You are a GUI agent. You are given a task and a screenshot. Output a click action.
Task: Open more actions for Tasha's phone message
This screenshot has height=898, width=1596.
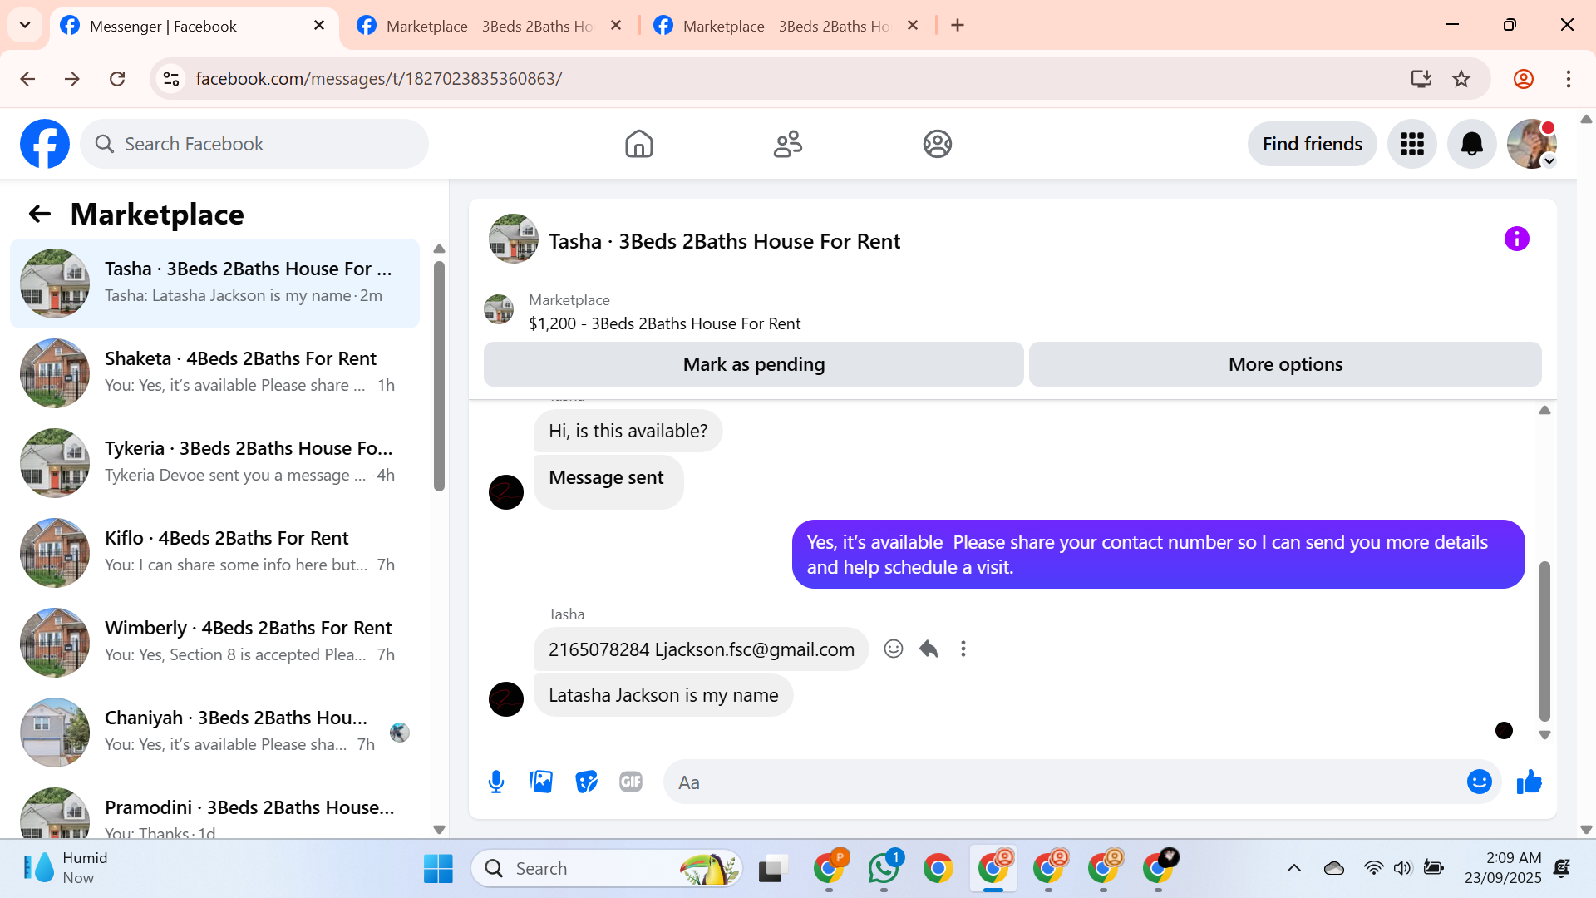[963, 649]
